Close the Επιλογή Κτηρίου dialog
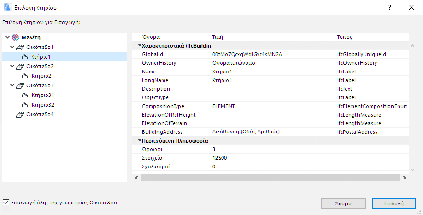Screen dimensions: 423x215 coord(411,7)
